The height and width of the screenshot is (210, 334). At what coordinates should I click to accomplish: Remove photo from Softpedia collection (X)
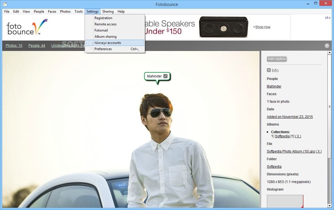[298, 136]
